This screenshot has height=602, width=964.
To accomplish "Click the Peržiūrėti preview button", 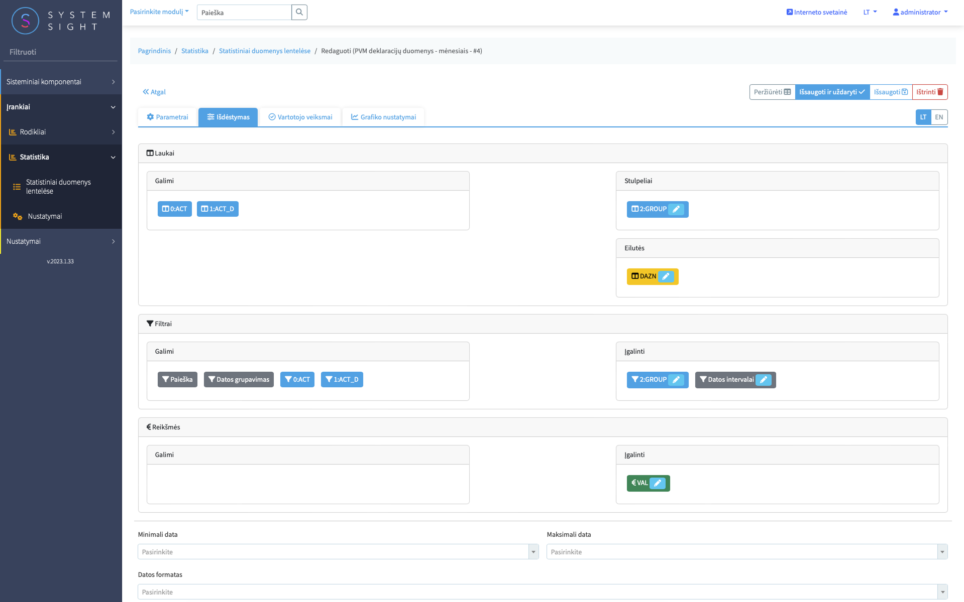I will [772, 92].
